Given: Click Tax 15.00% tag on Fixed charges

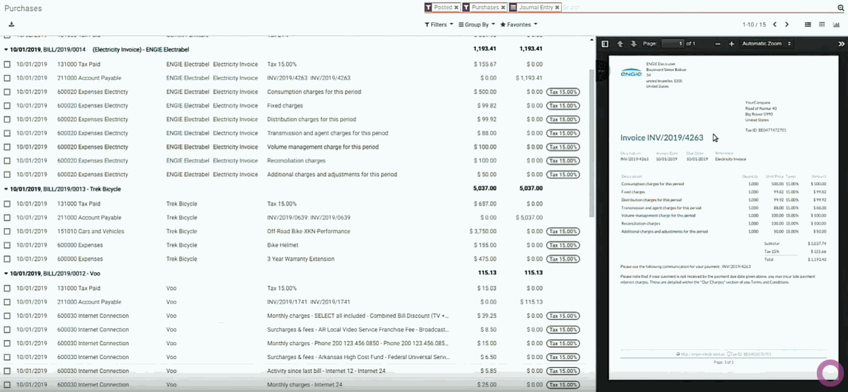Looking at the screenshot, I should [x=563, y=106].
